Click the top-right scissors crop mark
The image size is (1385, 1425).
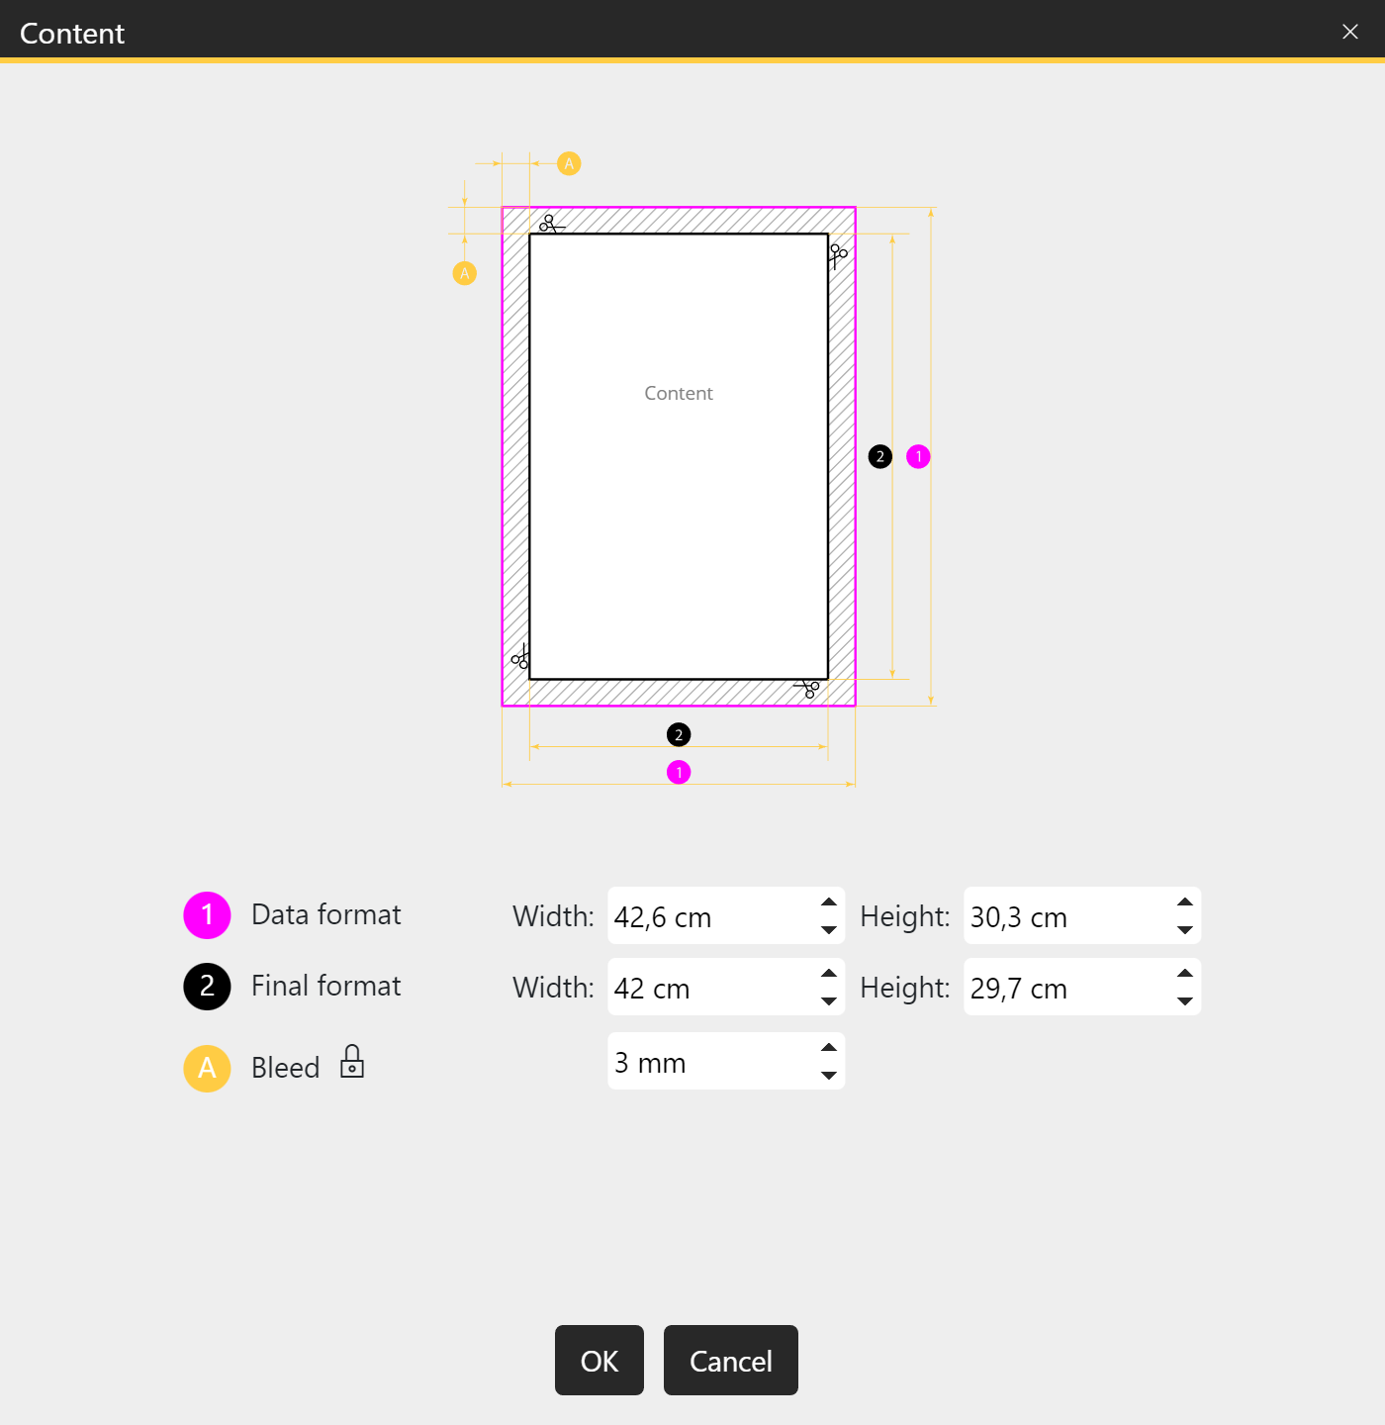(836, 257)
